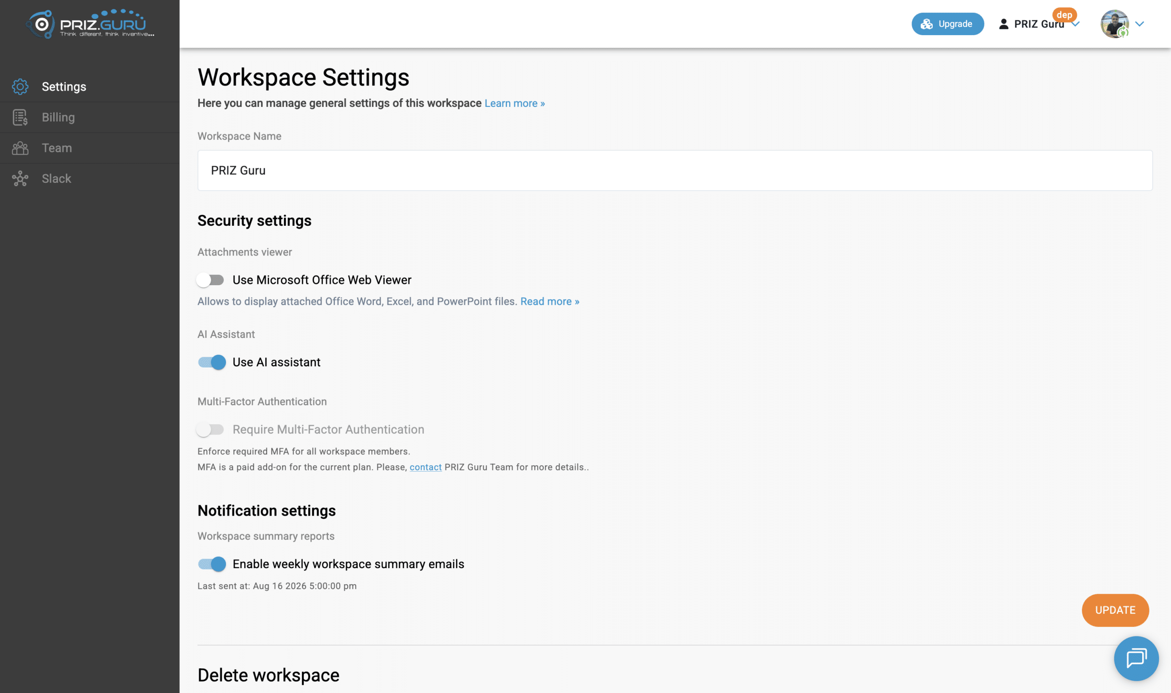
Task: Click the Delete workspace heading
Action: (268, 675)
